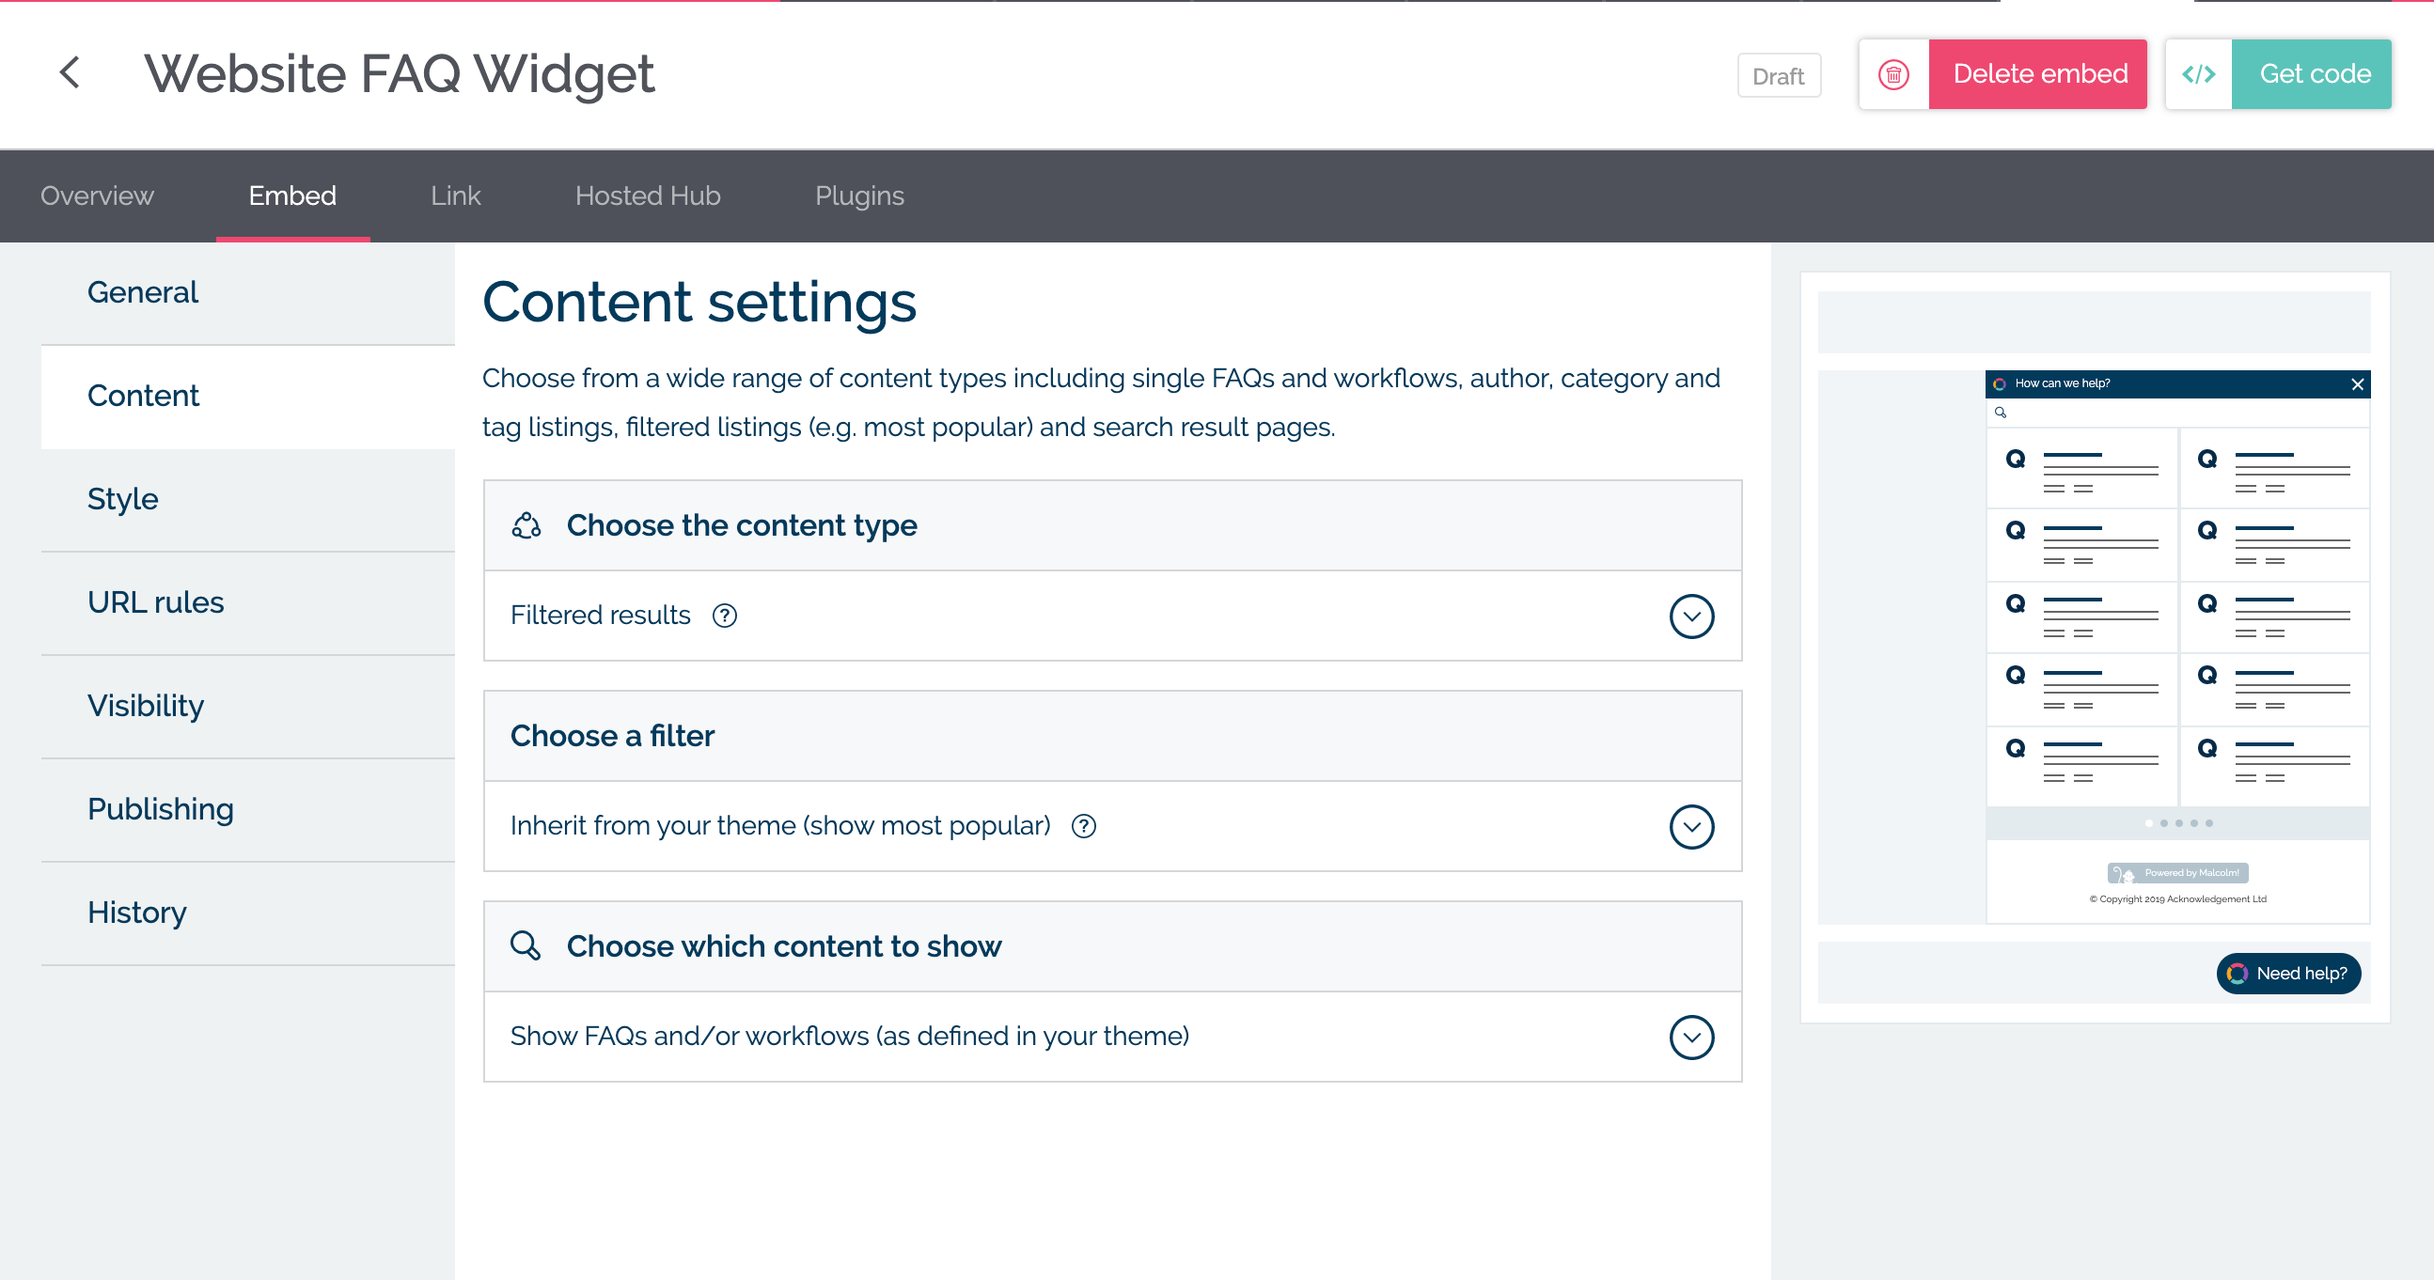Switch to the Hosted Hub tab

pyautogui.click(x=649, y=195)
